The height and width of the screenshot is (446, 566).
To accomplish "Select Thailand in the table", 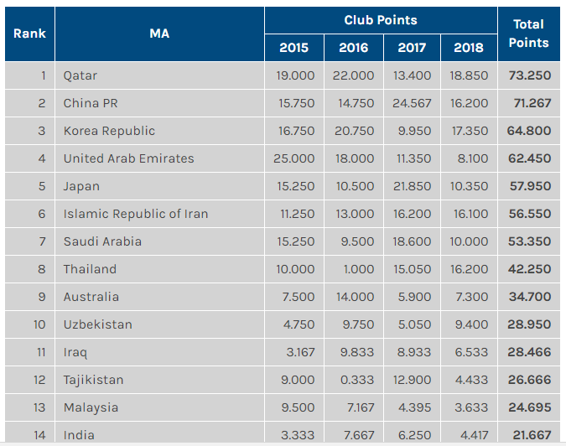I will 90,269.
